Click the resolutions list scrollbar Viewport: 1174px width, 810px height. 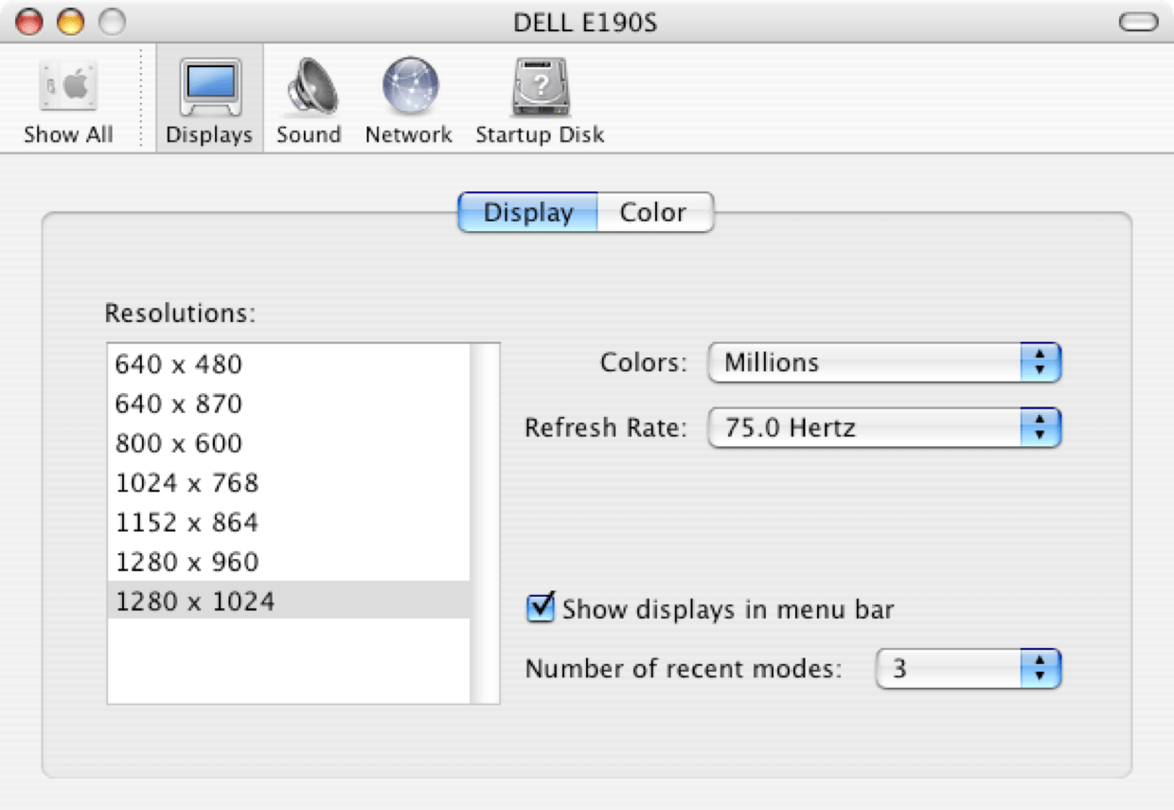click(x=485, y=524)
